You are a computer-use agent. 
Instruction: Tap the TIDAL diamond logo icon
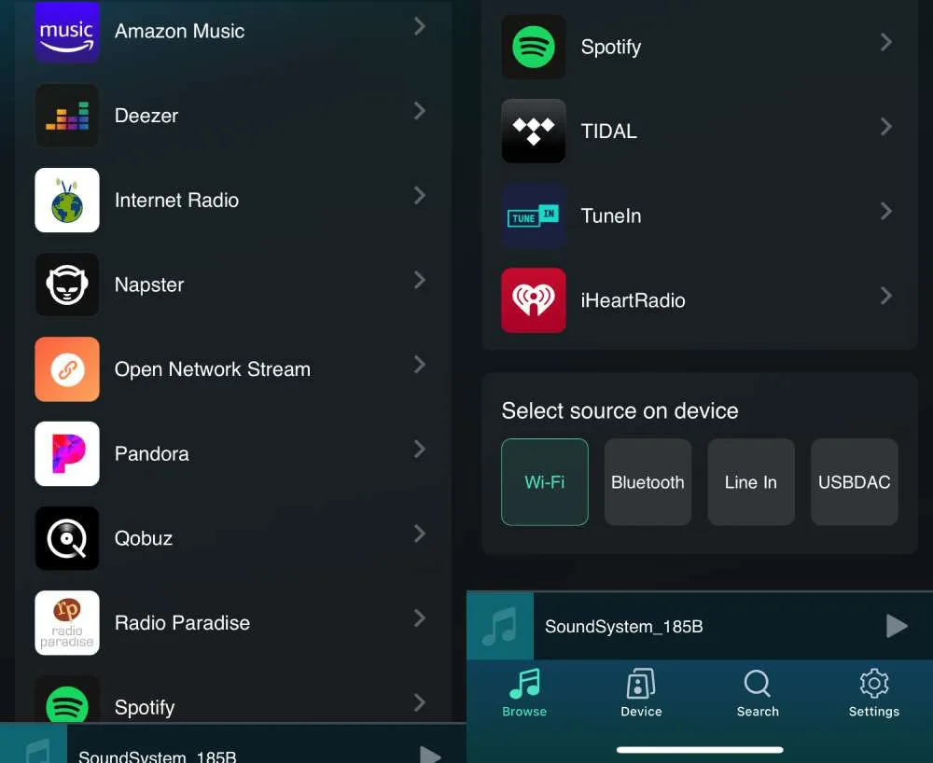[x=533, y=131]
